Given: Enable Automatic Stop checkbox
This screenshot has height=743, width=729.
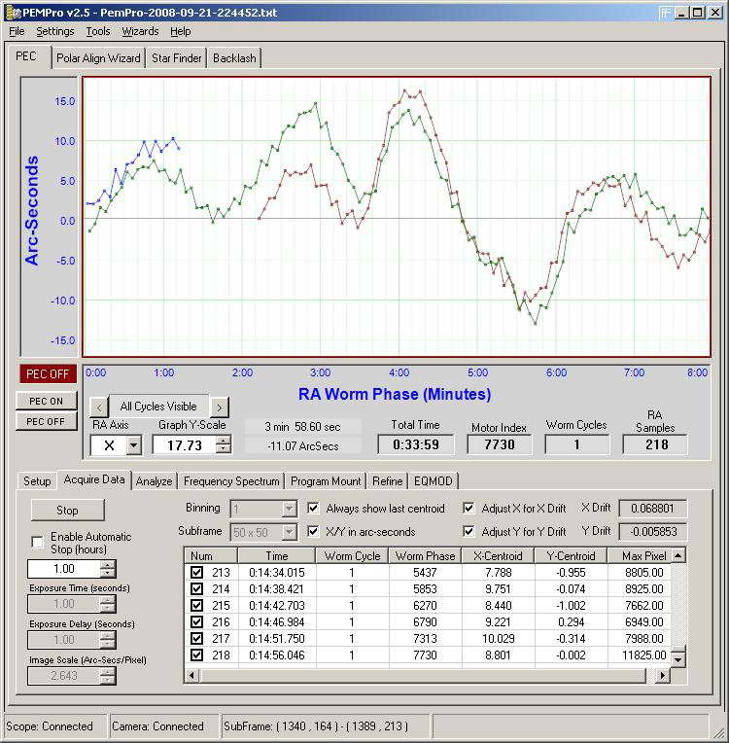Looking at the screenshot, I should (x=37, y=542).
